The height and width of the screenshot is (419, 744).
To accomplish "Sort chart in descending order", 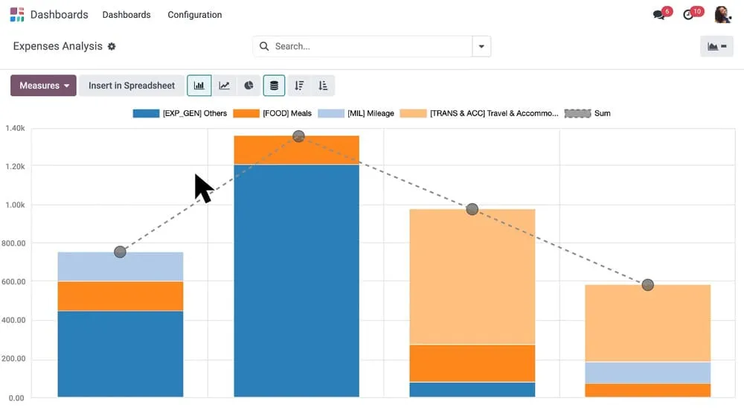I will tap(299, 86).
